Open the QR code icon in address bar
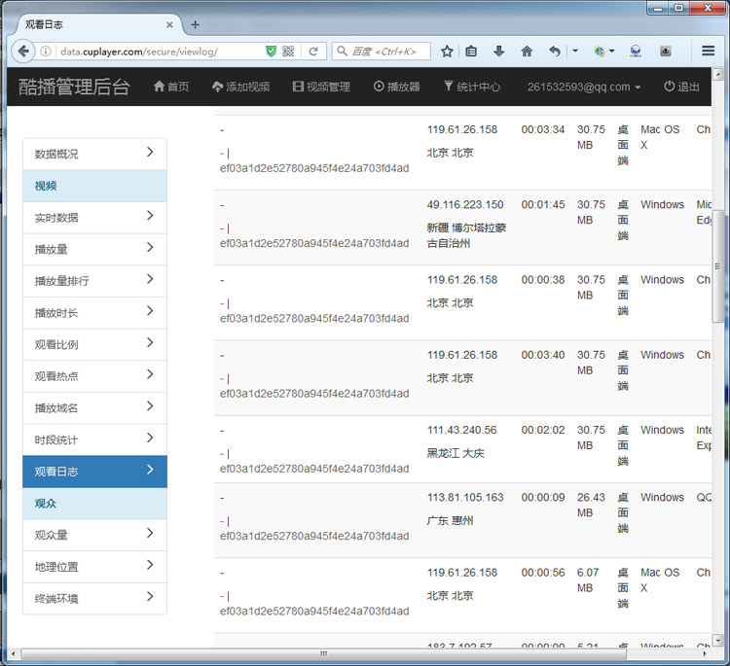730x666 pixels. (x=288, y=52)
